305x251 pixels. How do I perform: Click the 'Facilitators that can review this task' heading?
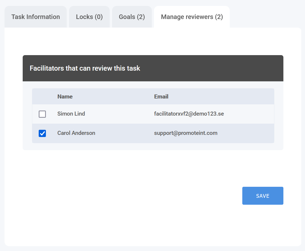[85, 68]
